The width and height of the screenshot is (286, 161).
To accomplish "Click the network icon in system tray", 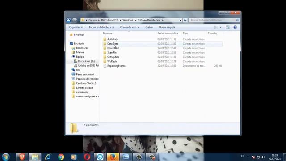I will coord(258,157).
